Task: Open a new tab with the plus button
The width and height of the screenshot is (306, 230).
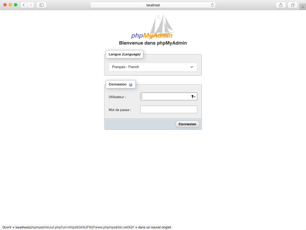Action: click(303, 7)
